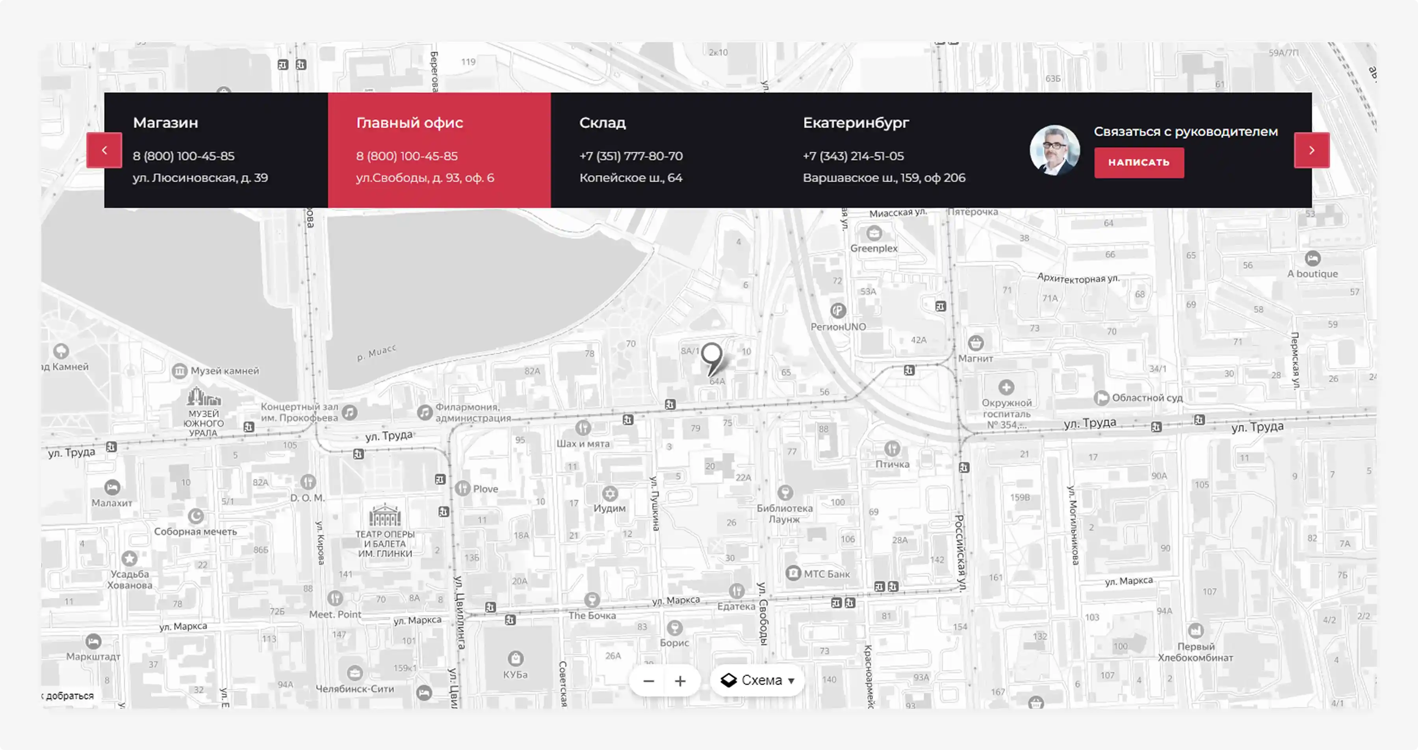Click the Соборная мечеть crescent icon
The height and width of the screenshot is (750, 1418).
[195, 516]
